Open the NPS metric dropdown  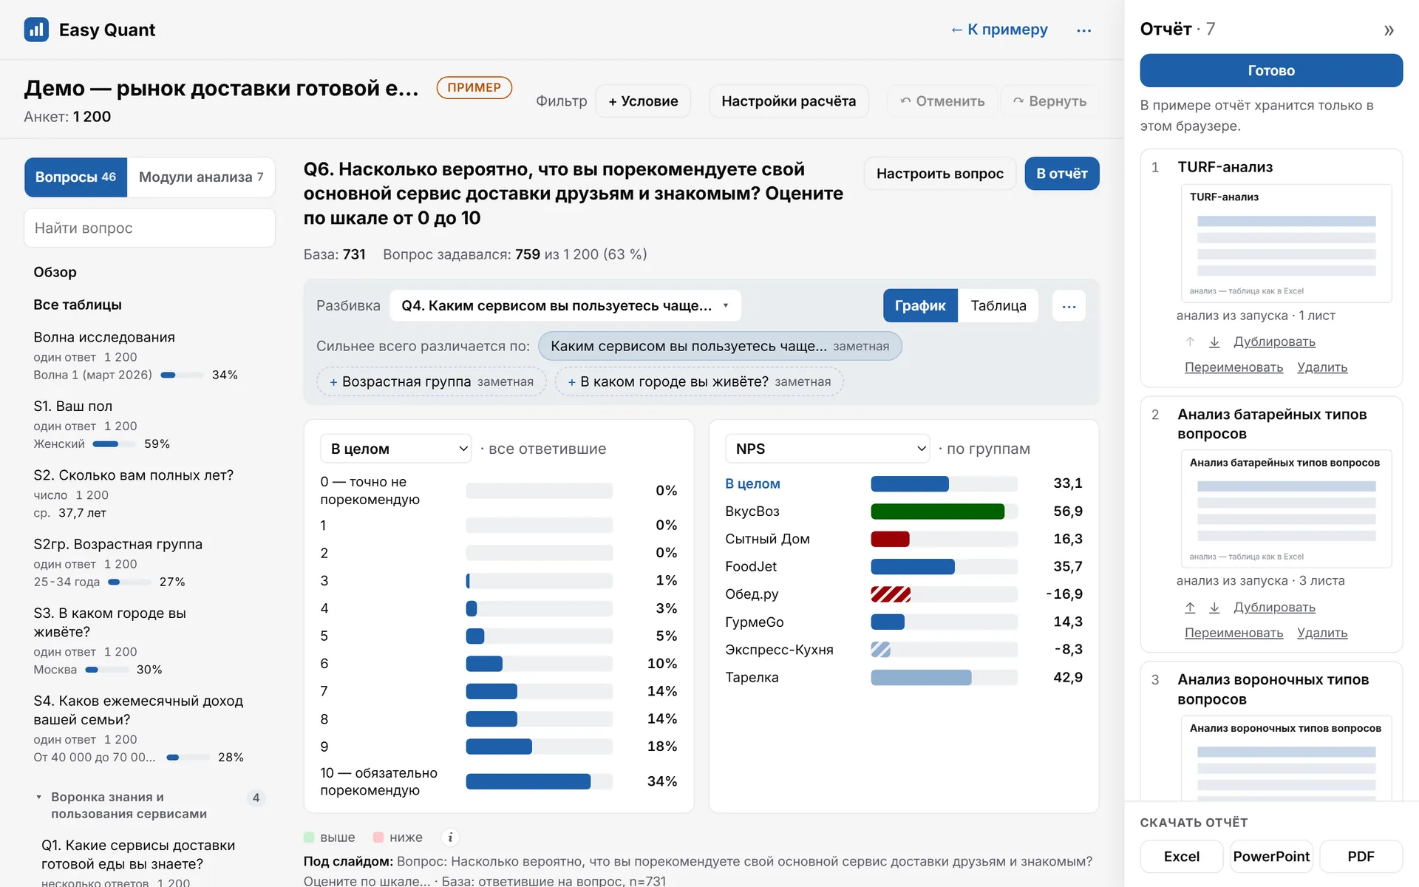point(828,449)
